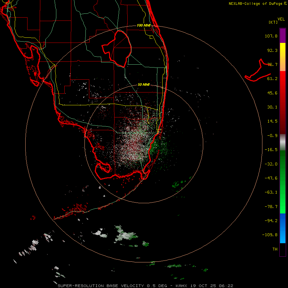Click the -78.7 value on velocity scale
The width and height of the screenshot is (288, 288).
(271, 207)
